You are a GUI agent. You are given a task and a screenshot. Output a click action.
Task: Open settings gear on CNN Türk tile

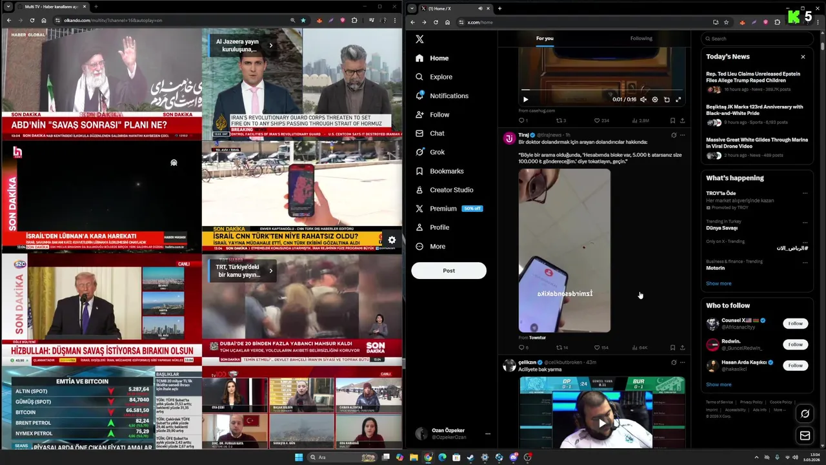point(392,240)
